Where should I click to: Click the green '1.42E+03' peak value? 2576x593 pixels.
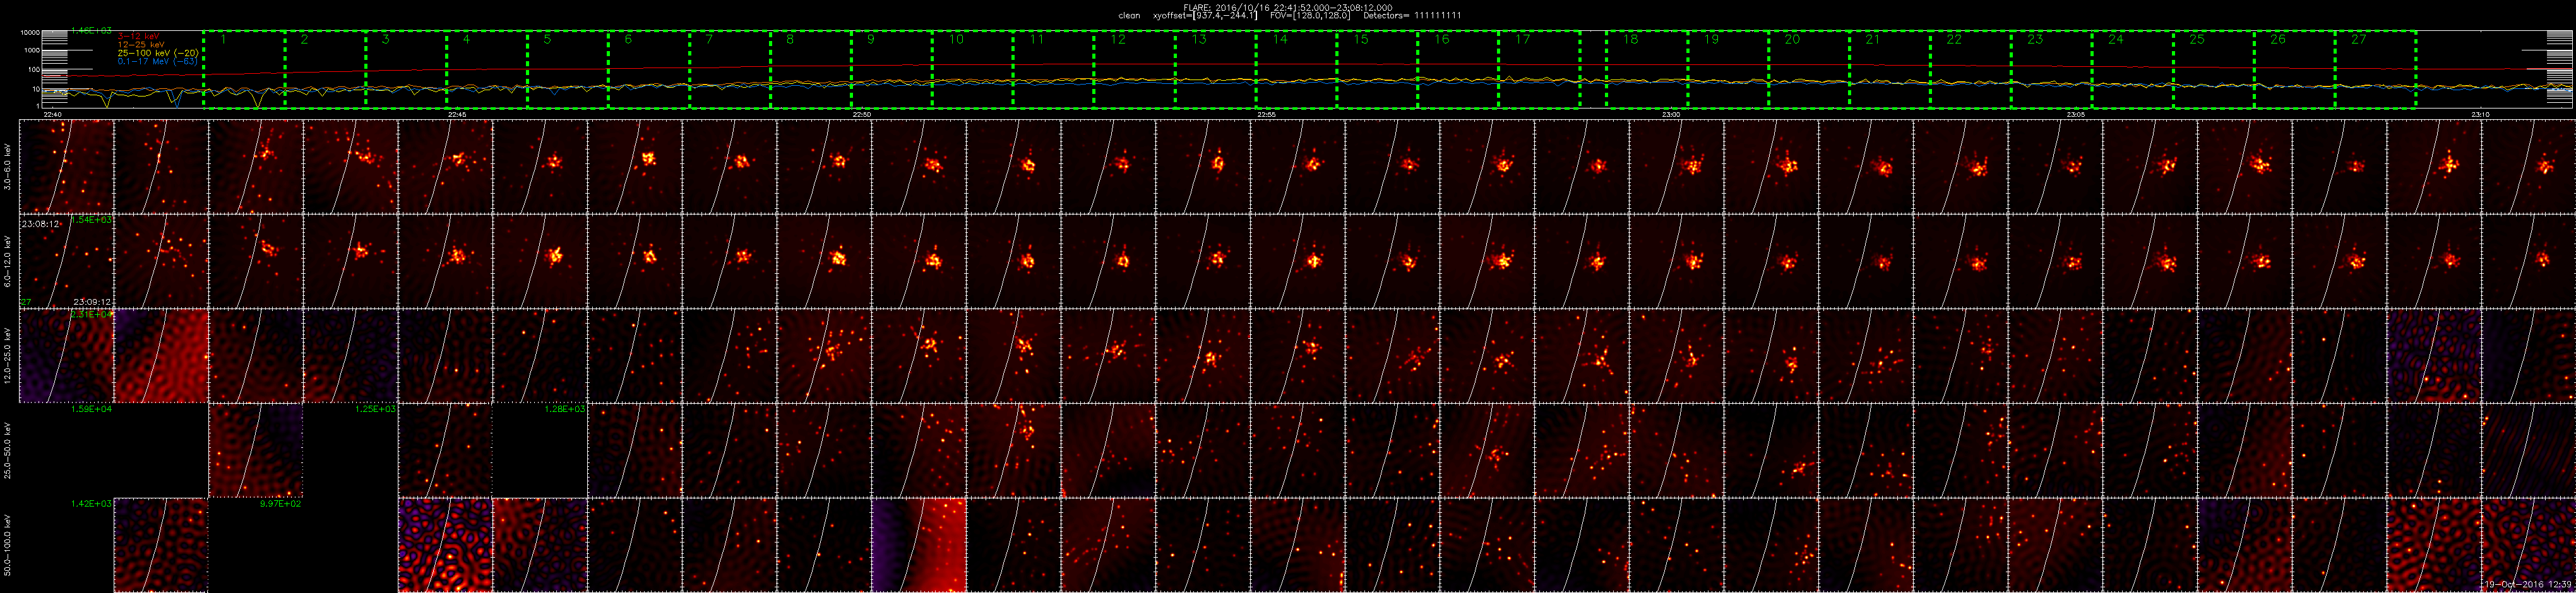91,504
